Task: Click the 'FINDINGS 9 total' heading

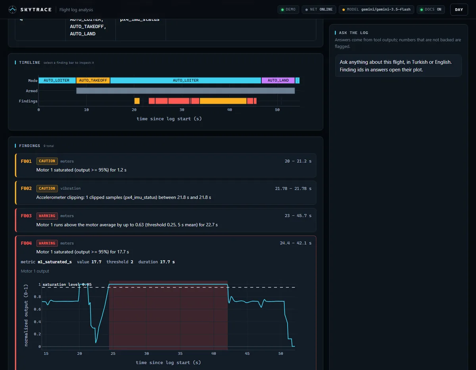Action: pyautogui.click(x=36, y=146)
